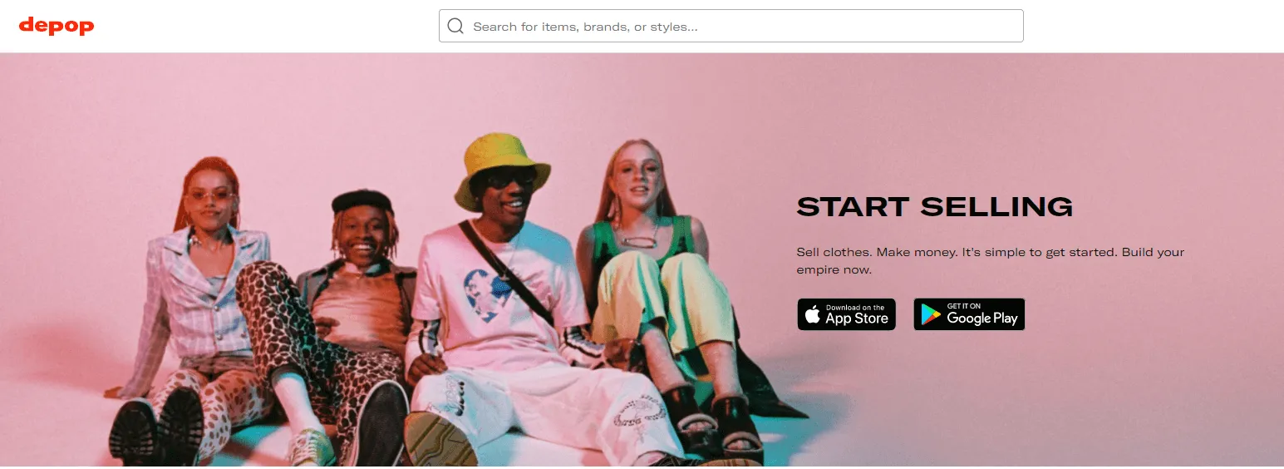The height and width of the screenshot is (469, 1284).
Task: Click the black beret on smiling person
Action: pos(362,201)
